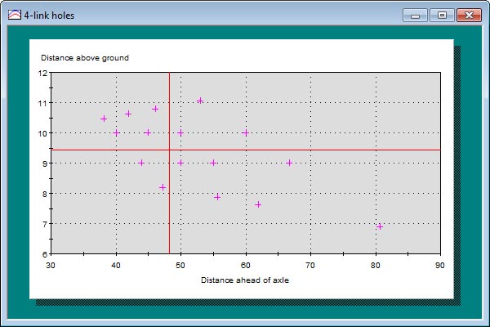Minimize the 4-link holes window

click(x=415, y=15)
